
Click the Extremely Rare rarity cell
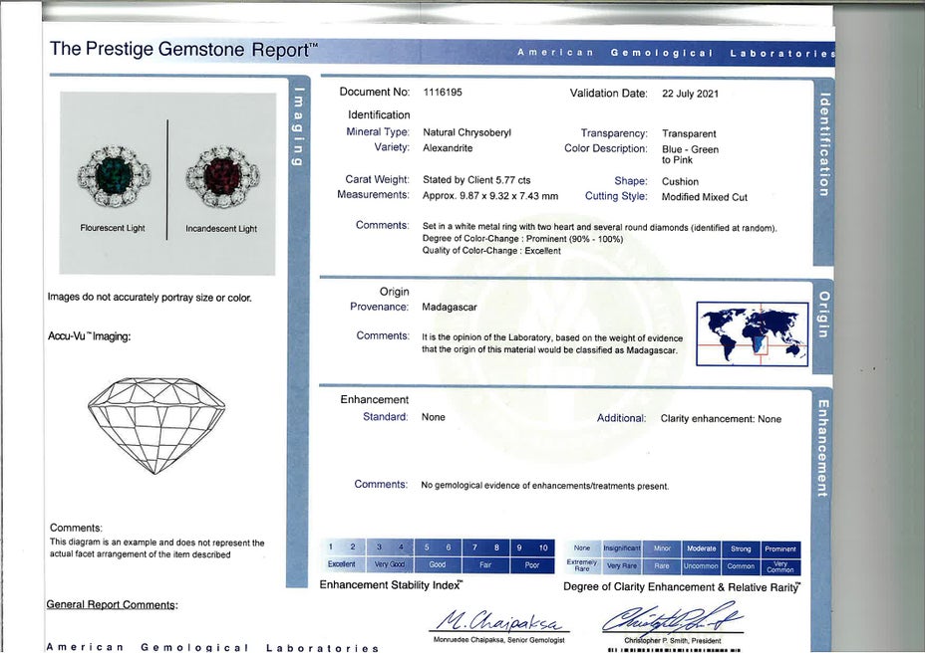pos(582,565)
